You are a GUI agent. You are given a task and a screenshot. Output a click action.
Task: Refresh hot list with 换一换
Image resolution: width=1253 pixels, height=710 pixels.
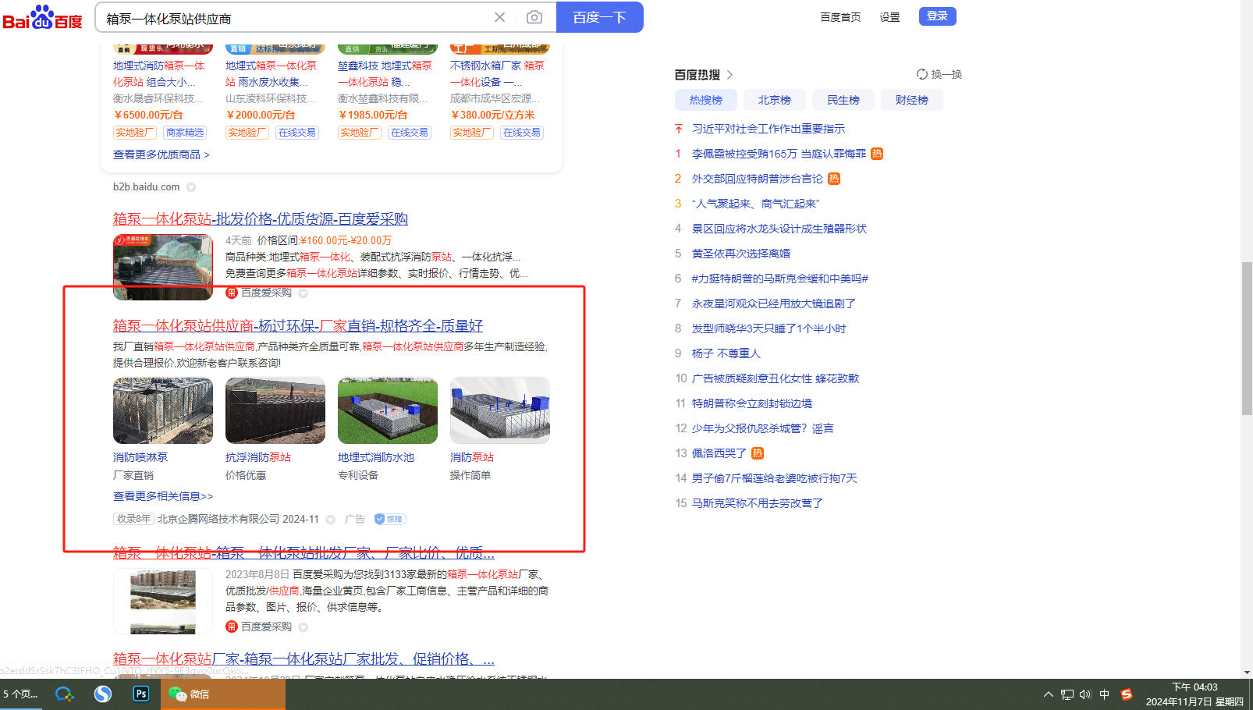click(x=939, y=74)
